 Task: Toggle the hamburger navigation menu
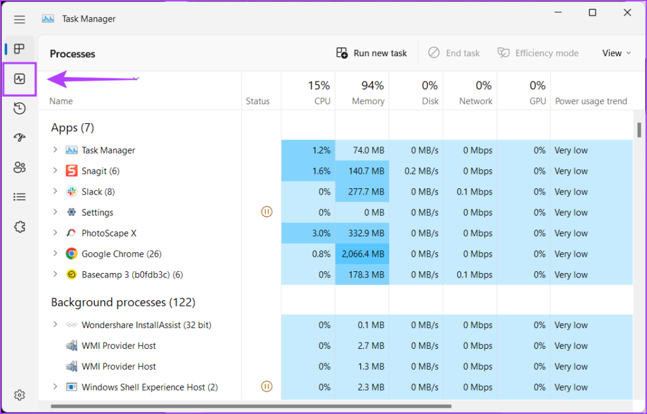(x=20, y=19)
